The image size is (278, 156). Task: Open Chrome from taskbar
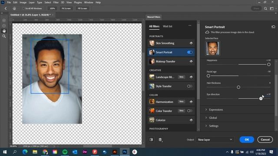tap(45, 152)
